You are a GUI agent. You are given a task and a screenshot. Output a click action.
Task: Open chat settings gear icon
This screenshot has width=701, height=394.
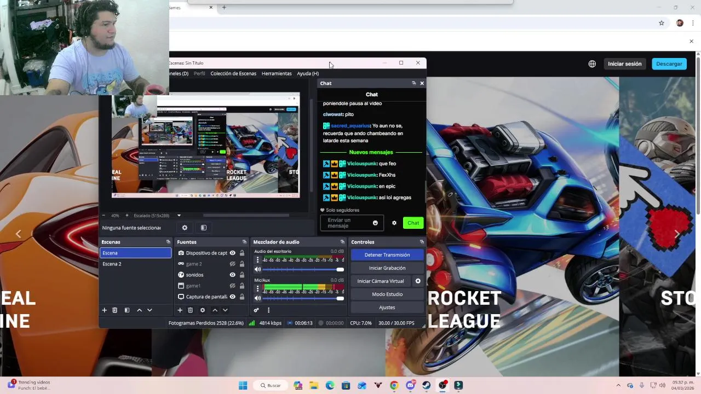point(394,223)
